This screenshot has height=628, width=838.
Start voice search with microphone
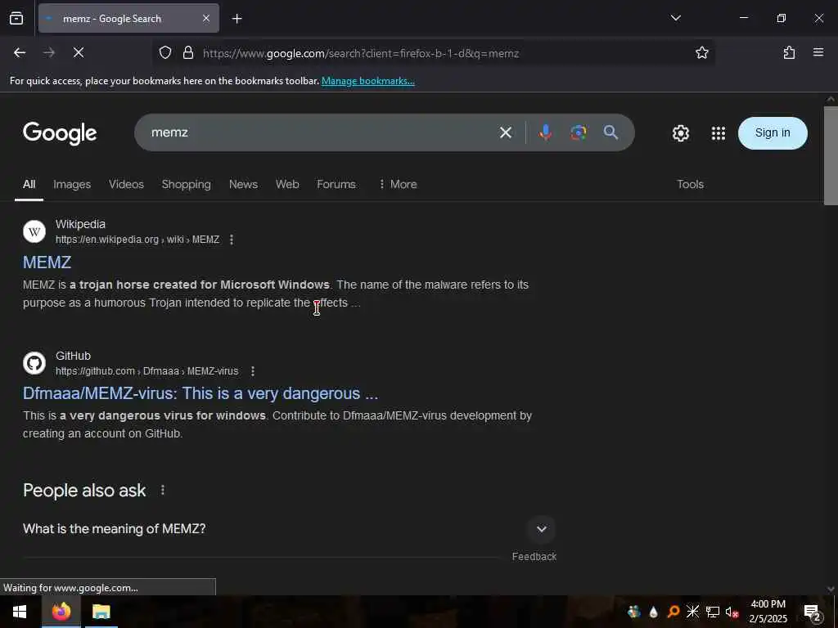[545, 132]
